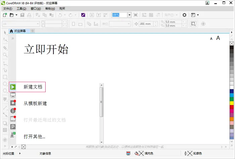Click the Undo arrow icon
235x159 pixels.
(60, 15)
